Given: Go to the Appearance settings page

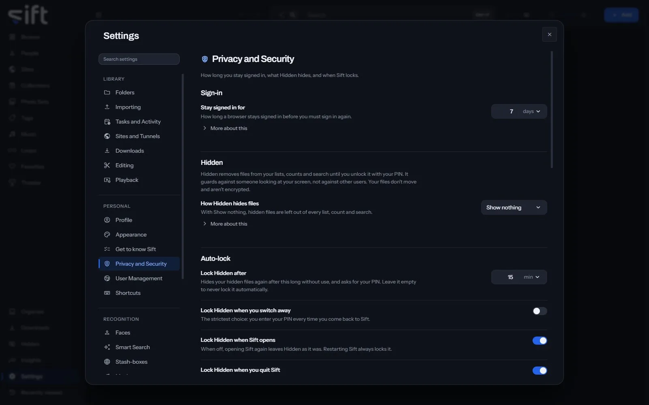Looking at the screenshot, I should (139, 234).
